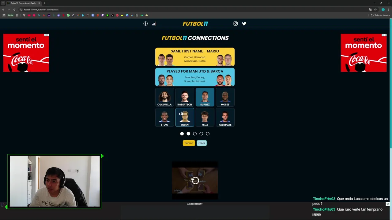Open the CASA bookmark
The image size is (392, 220).
tap(10, 15)
